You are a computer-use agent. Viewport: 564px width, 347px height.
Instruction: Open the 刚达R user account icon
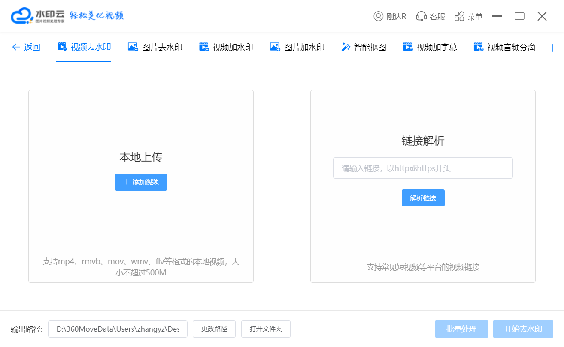pos(378,16)
